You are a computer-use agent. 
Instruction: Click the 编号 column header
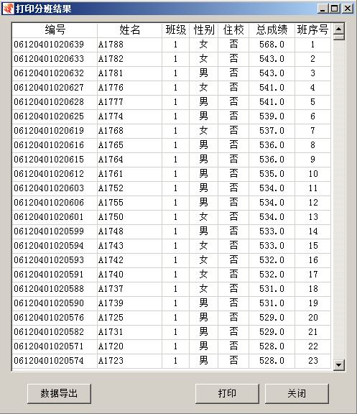(55, 30)
